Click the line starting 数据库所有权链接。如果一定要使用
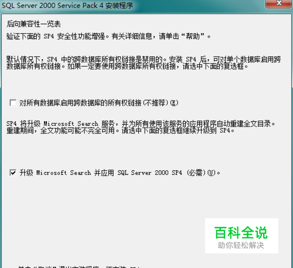The image size is (293, 268). (x=127, y=67)
